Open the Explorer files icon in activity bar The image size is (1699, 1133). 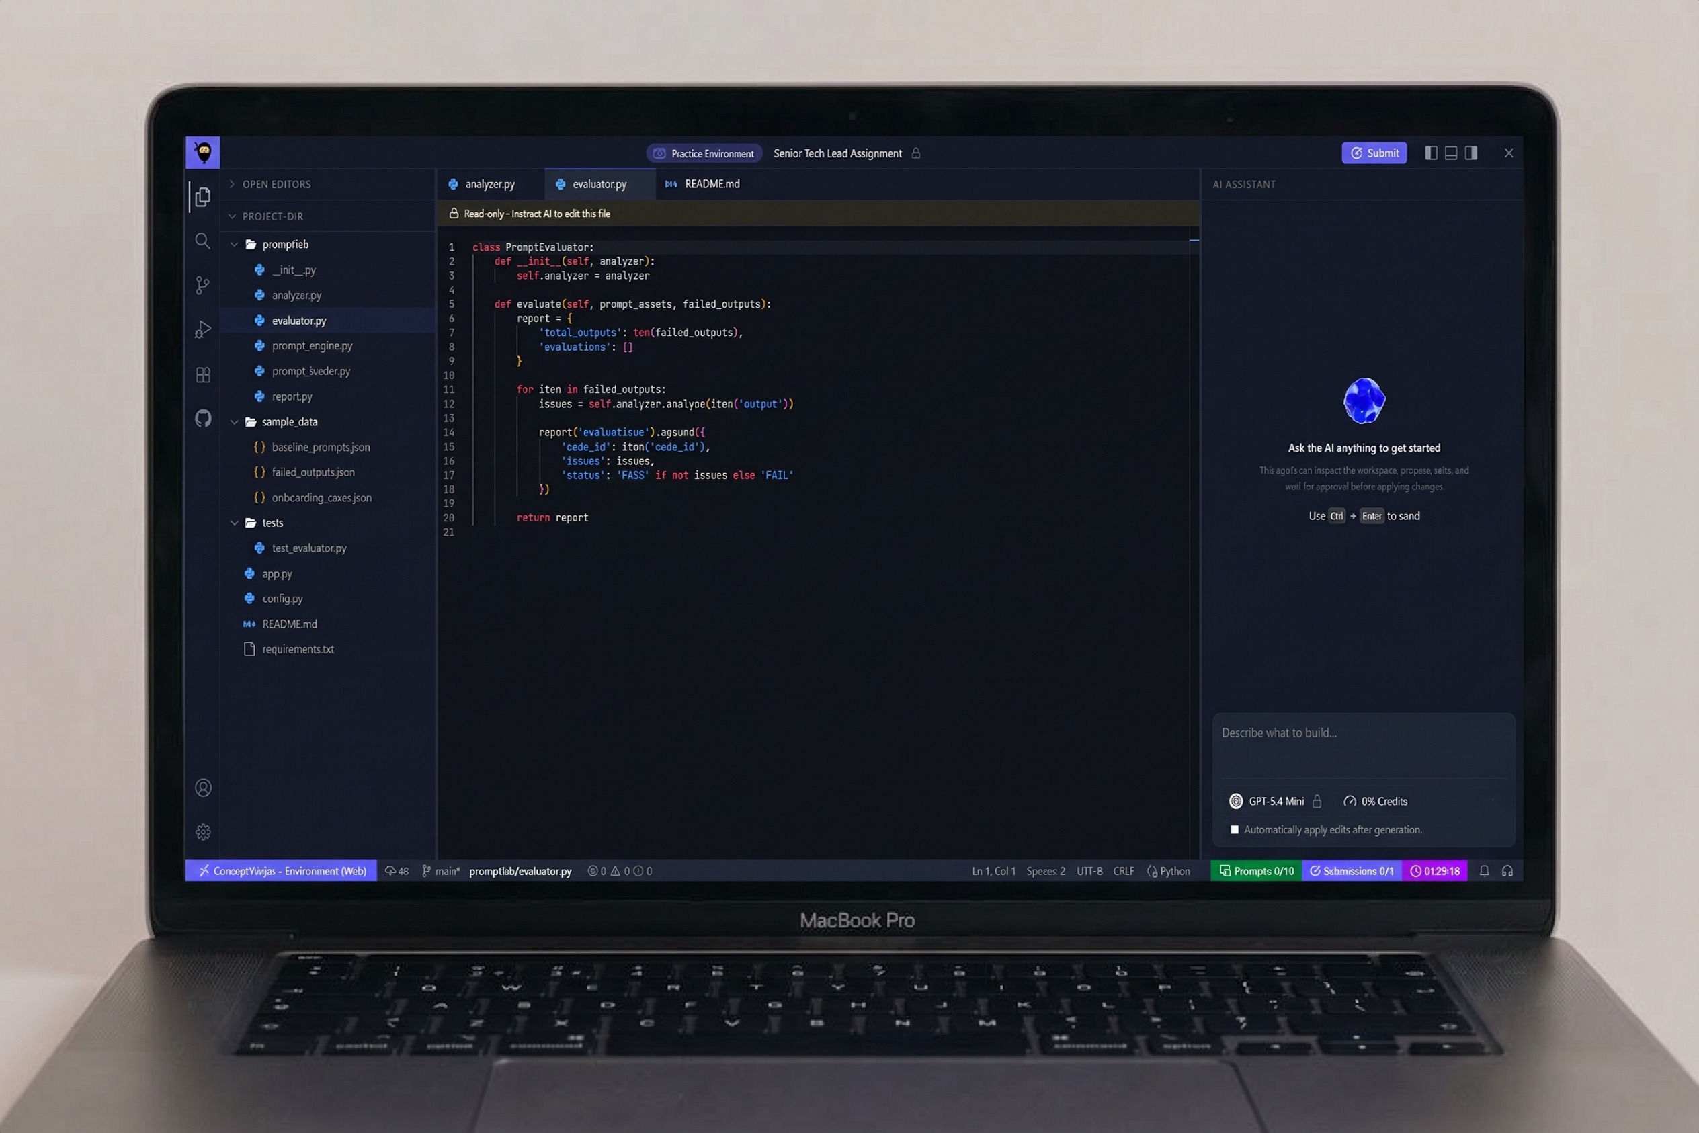point(203,196)
